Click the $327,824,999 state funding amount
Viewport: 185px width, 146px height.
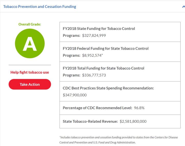[94, 36]
